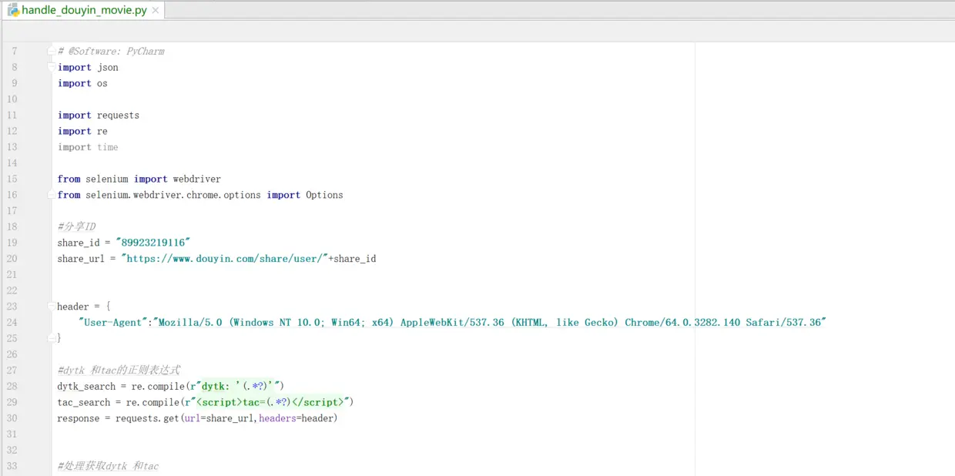Click line number 24 in the gutter

tap(12, 323)
